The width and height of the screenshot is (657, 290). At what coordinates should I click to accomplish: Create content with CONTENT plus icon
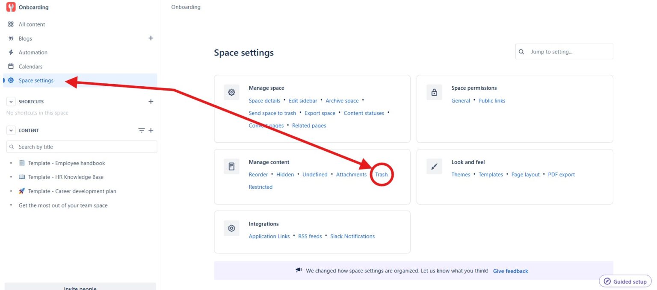(x=151, y=130)
